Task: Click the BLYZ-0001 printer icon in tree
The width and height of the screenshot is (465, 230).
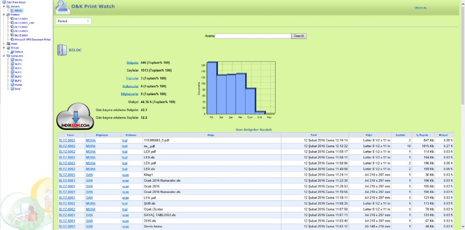Action: pyautogui.click(x=12, y=19)
